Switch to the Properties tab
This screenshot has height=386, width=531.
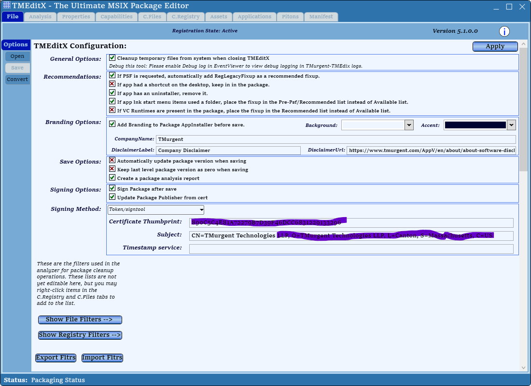tap(76, 17)
